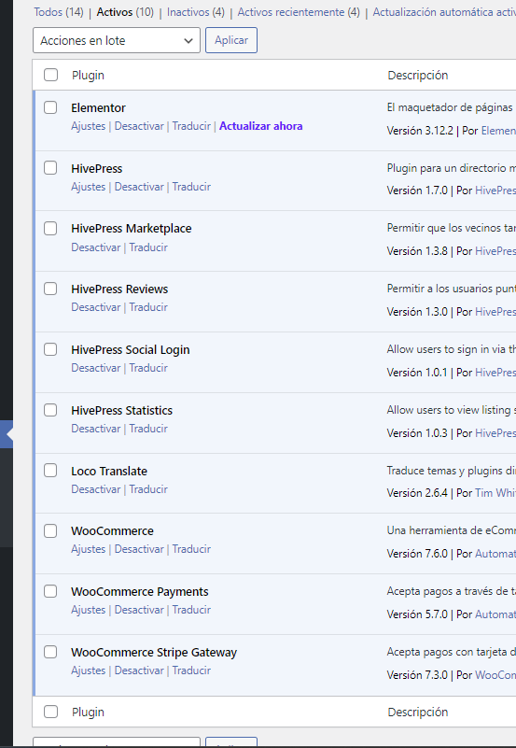The height and width of the screenshot is (748, 516).
Task: Click Actualizar ahora for Elementor
Action: tap(260, 126)
